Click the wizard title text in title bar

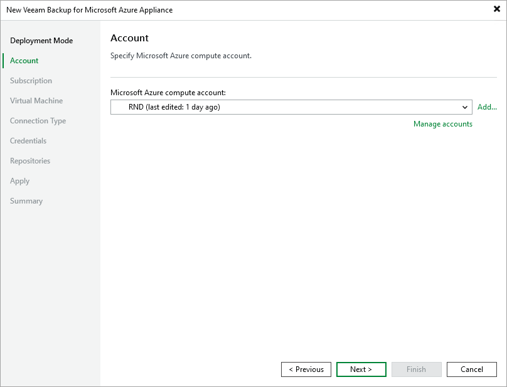90,10
